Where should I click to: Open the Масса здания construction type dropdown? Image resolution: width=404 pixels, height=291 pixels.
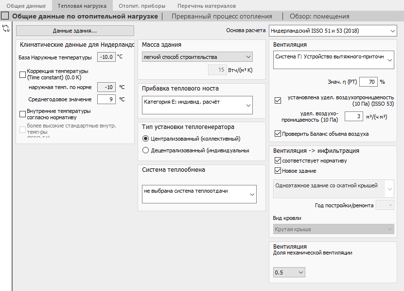[197, 57]
